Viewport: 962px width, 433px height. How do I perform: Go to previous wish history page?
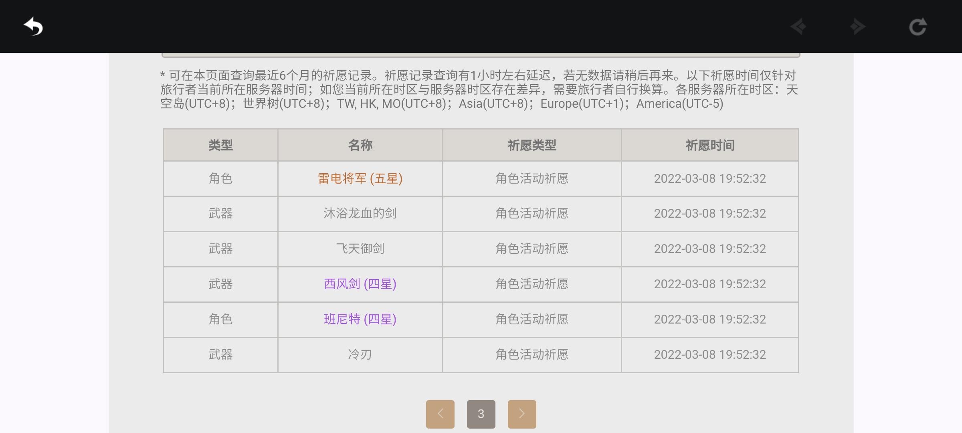point(440,414)
